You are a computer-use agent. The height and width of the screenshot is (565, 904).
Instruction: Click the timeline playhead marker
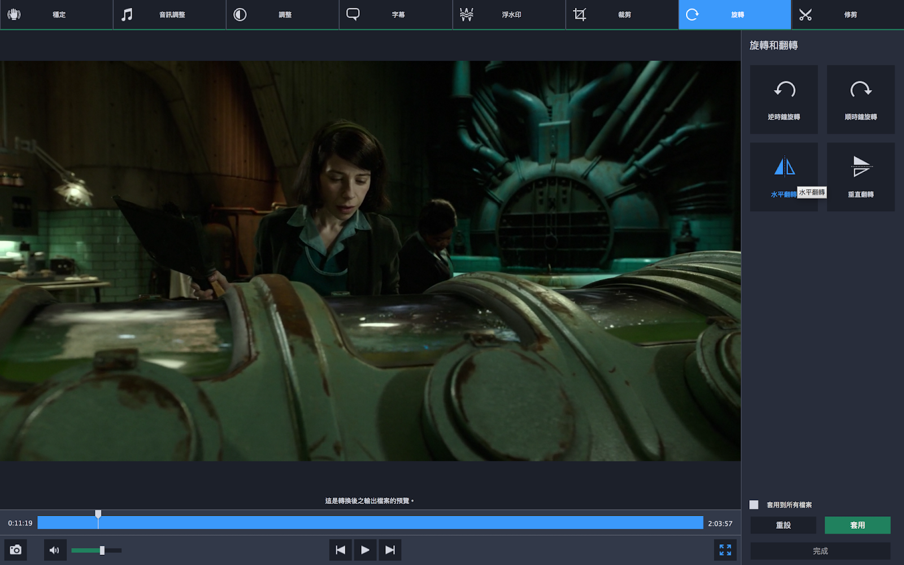(98, 514)
